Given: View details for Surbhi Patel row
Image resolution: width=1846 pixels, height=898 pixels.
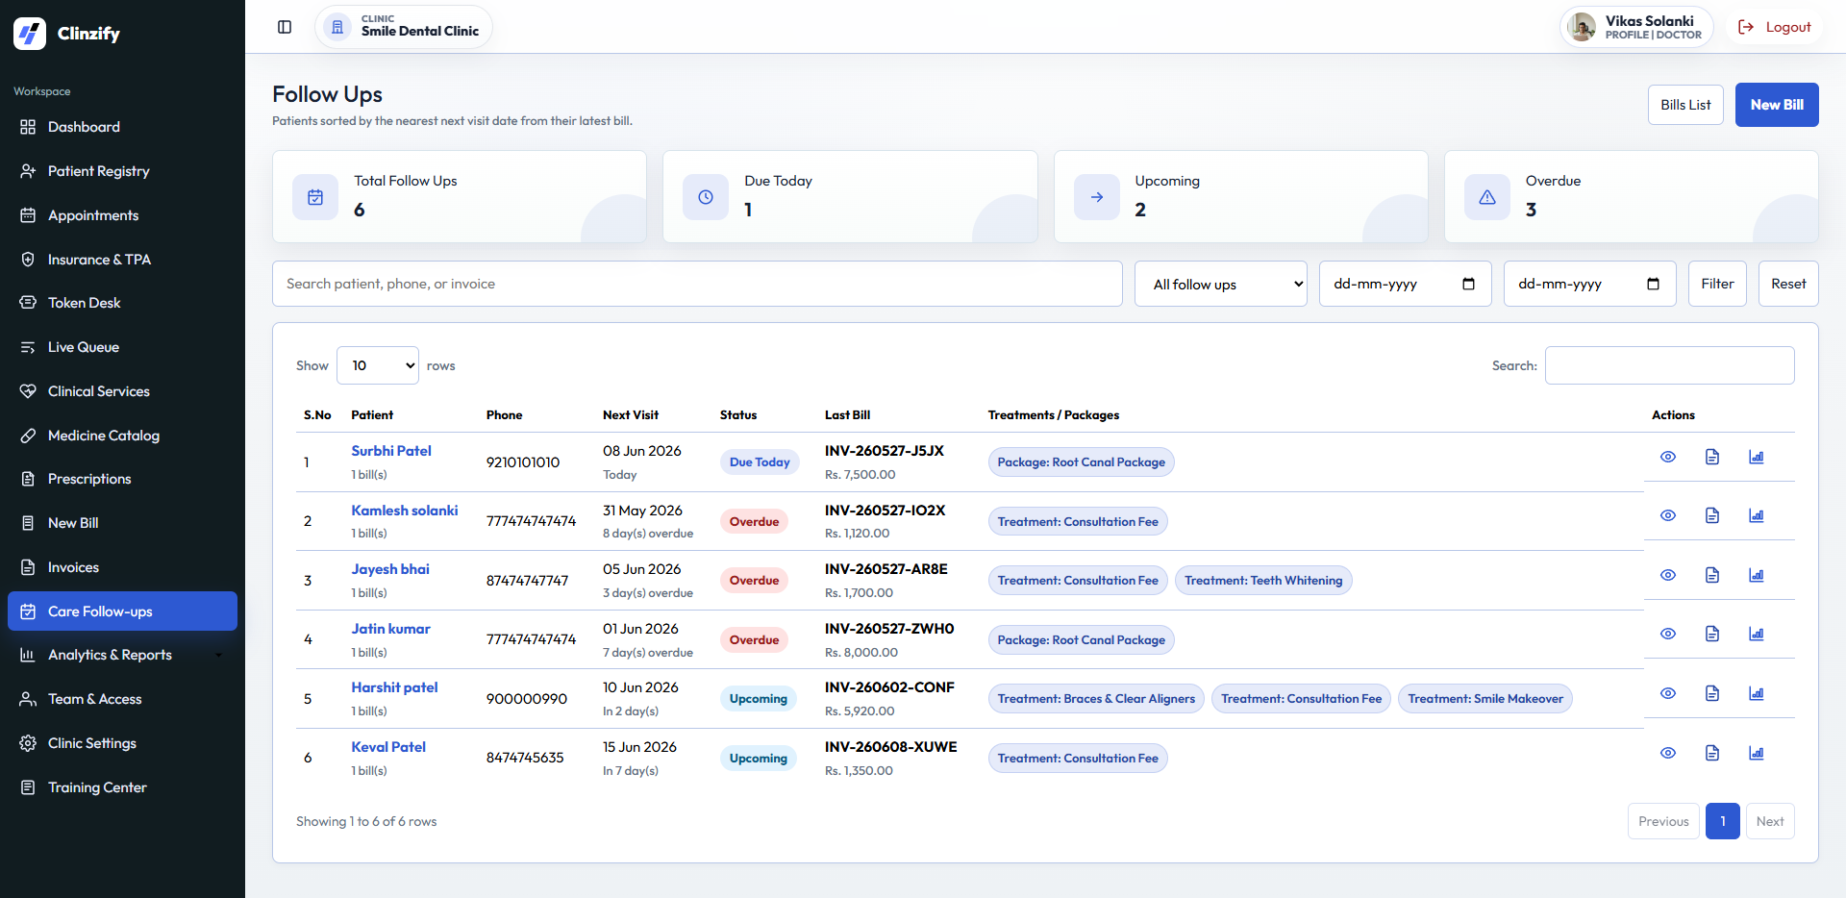Looking at the screenshot, I should click(1668, 457).
